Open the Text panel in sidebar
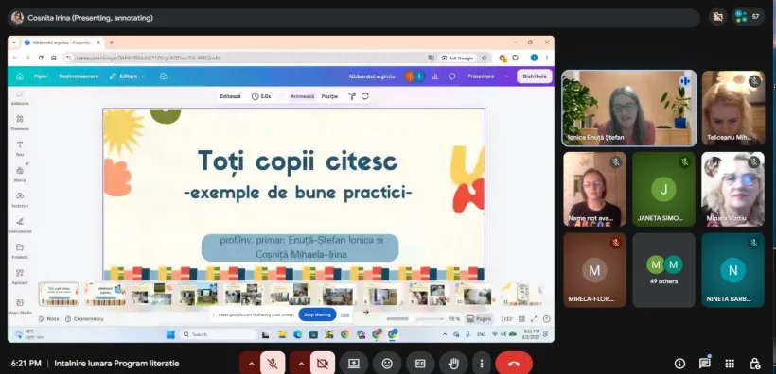This screenshot has width=776, height=374. tap(20, 148)
